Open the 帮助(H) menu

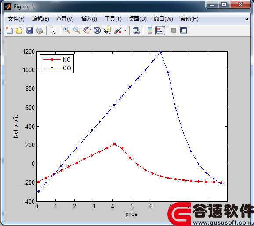[189, 19]
